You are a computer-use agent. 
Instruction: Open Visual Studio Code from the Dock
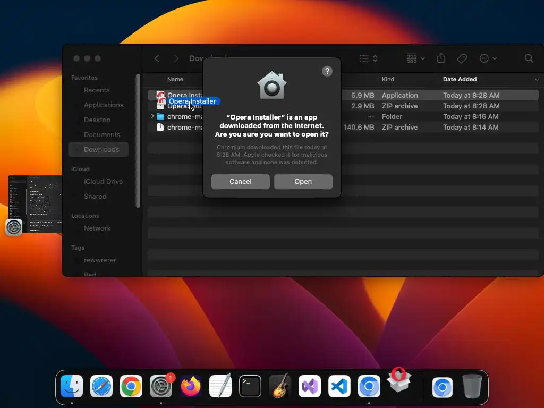pos(339,386)
